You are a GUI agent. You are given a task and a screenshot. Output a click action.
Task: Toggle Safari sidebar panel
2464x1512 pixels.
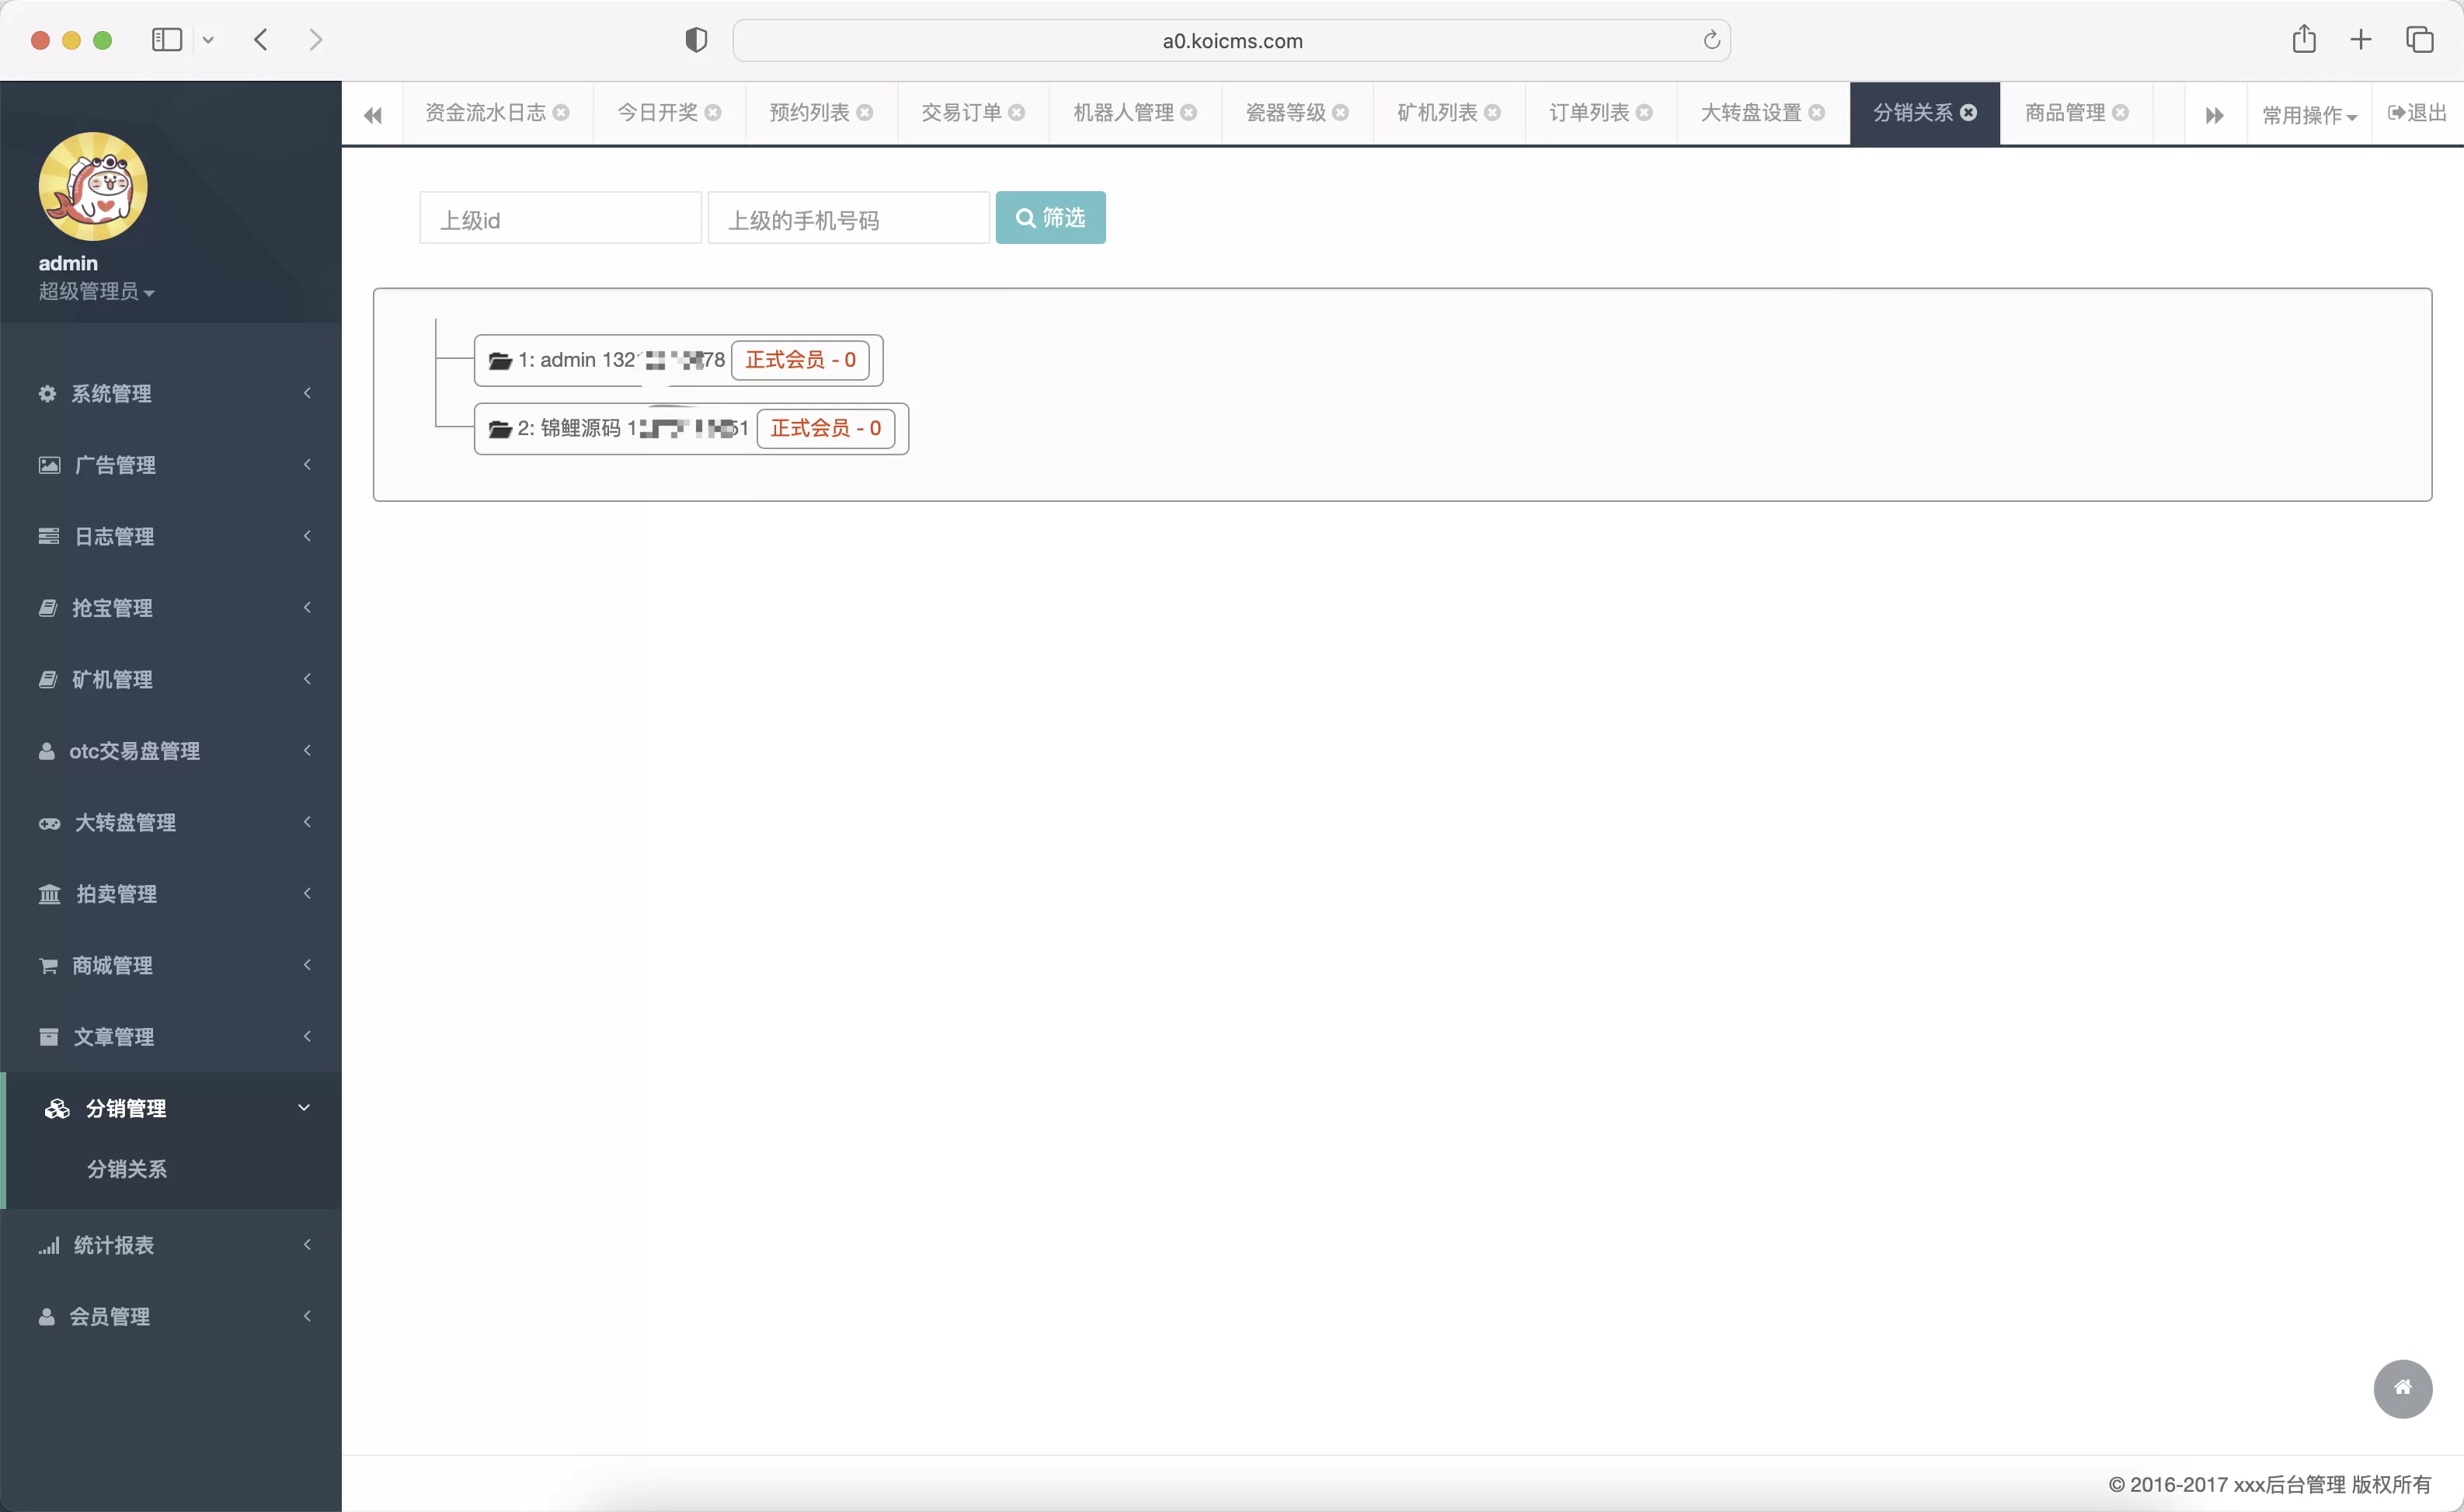[x=166, y=40]
